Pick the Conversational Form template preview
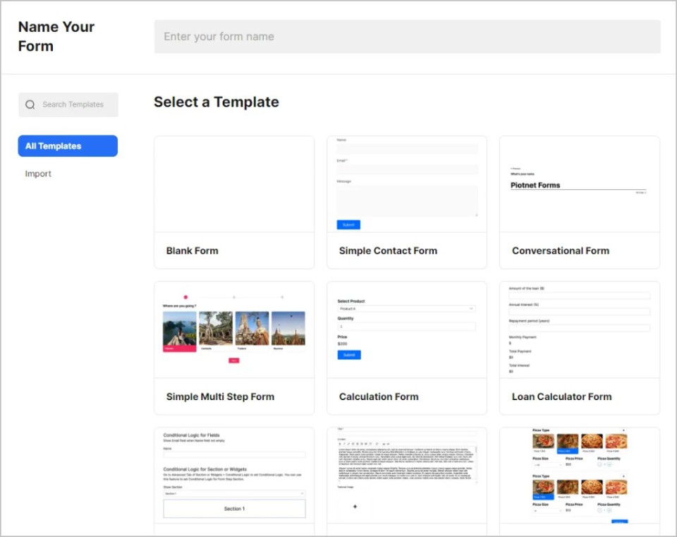This screenshot has width=677, height=537. [579, 184]
